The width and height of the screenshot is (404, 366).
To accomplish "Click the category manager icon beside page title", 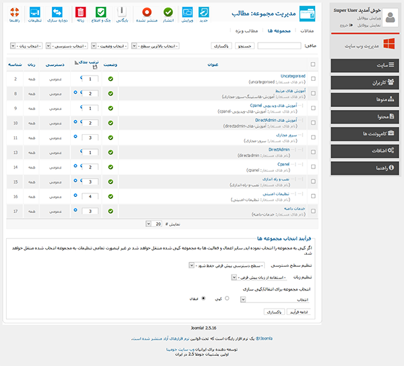I will click(x=307, y=13).
